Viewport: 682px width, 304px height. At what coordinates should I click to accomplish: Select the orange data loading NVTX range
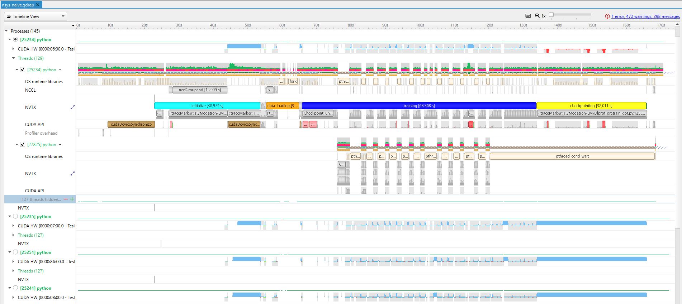(x=283, y=106)
